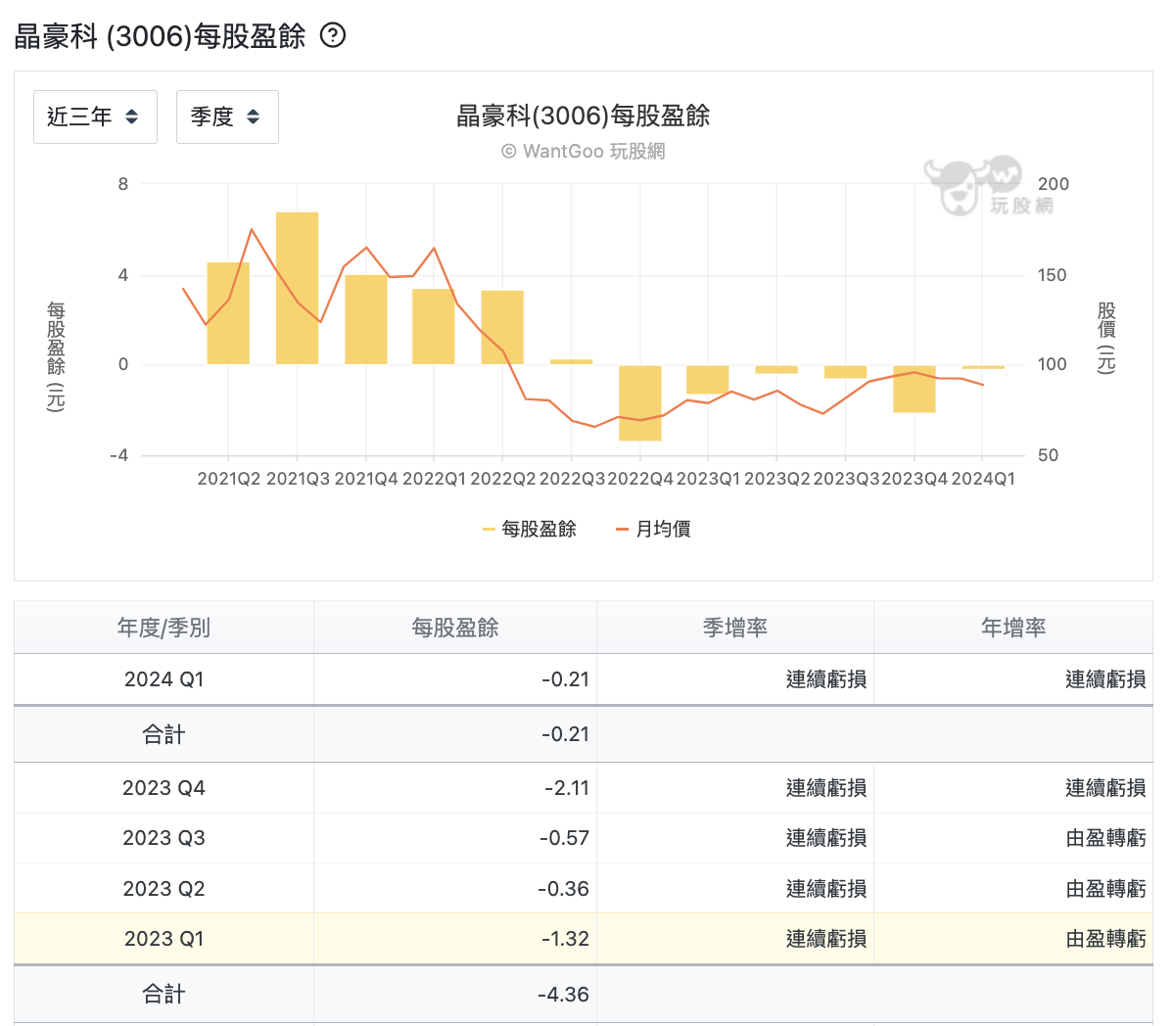Select the 2024 Q1 row label
1173x1026 pixels.
[164, 679]
